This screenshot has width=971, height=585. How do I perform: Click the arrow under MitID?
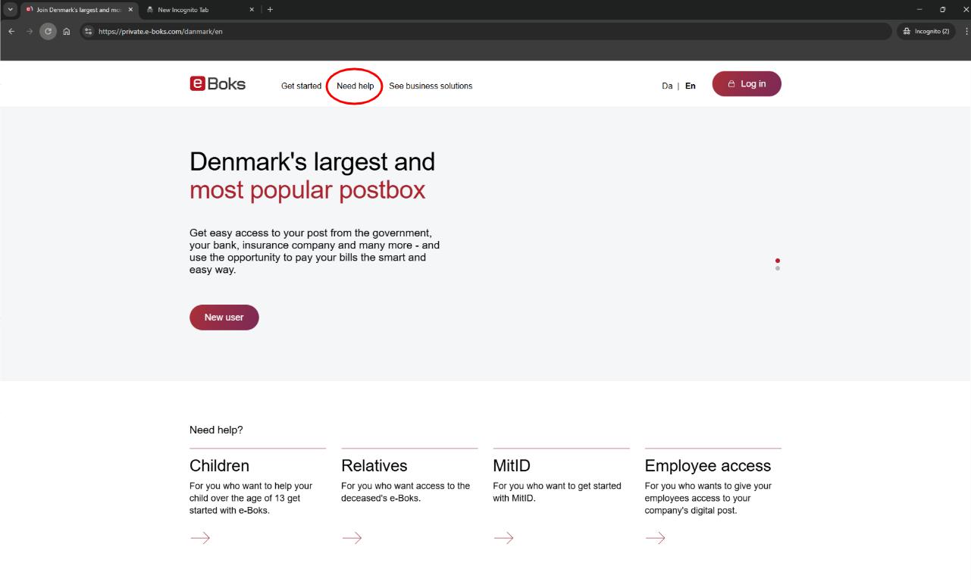[x=503, y=538]
